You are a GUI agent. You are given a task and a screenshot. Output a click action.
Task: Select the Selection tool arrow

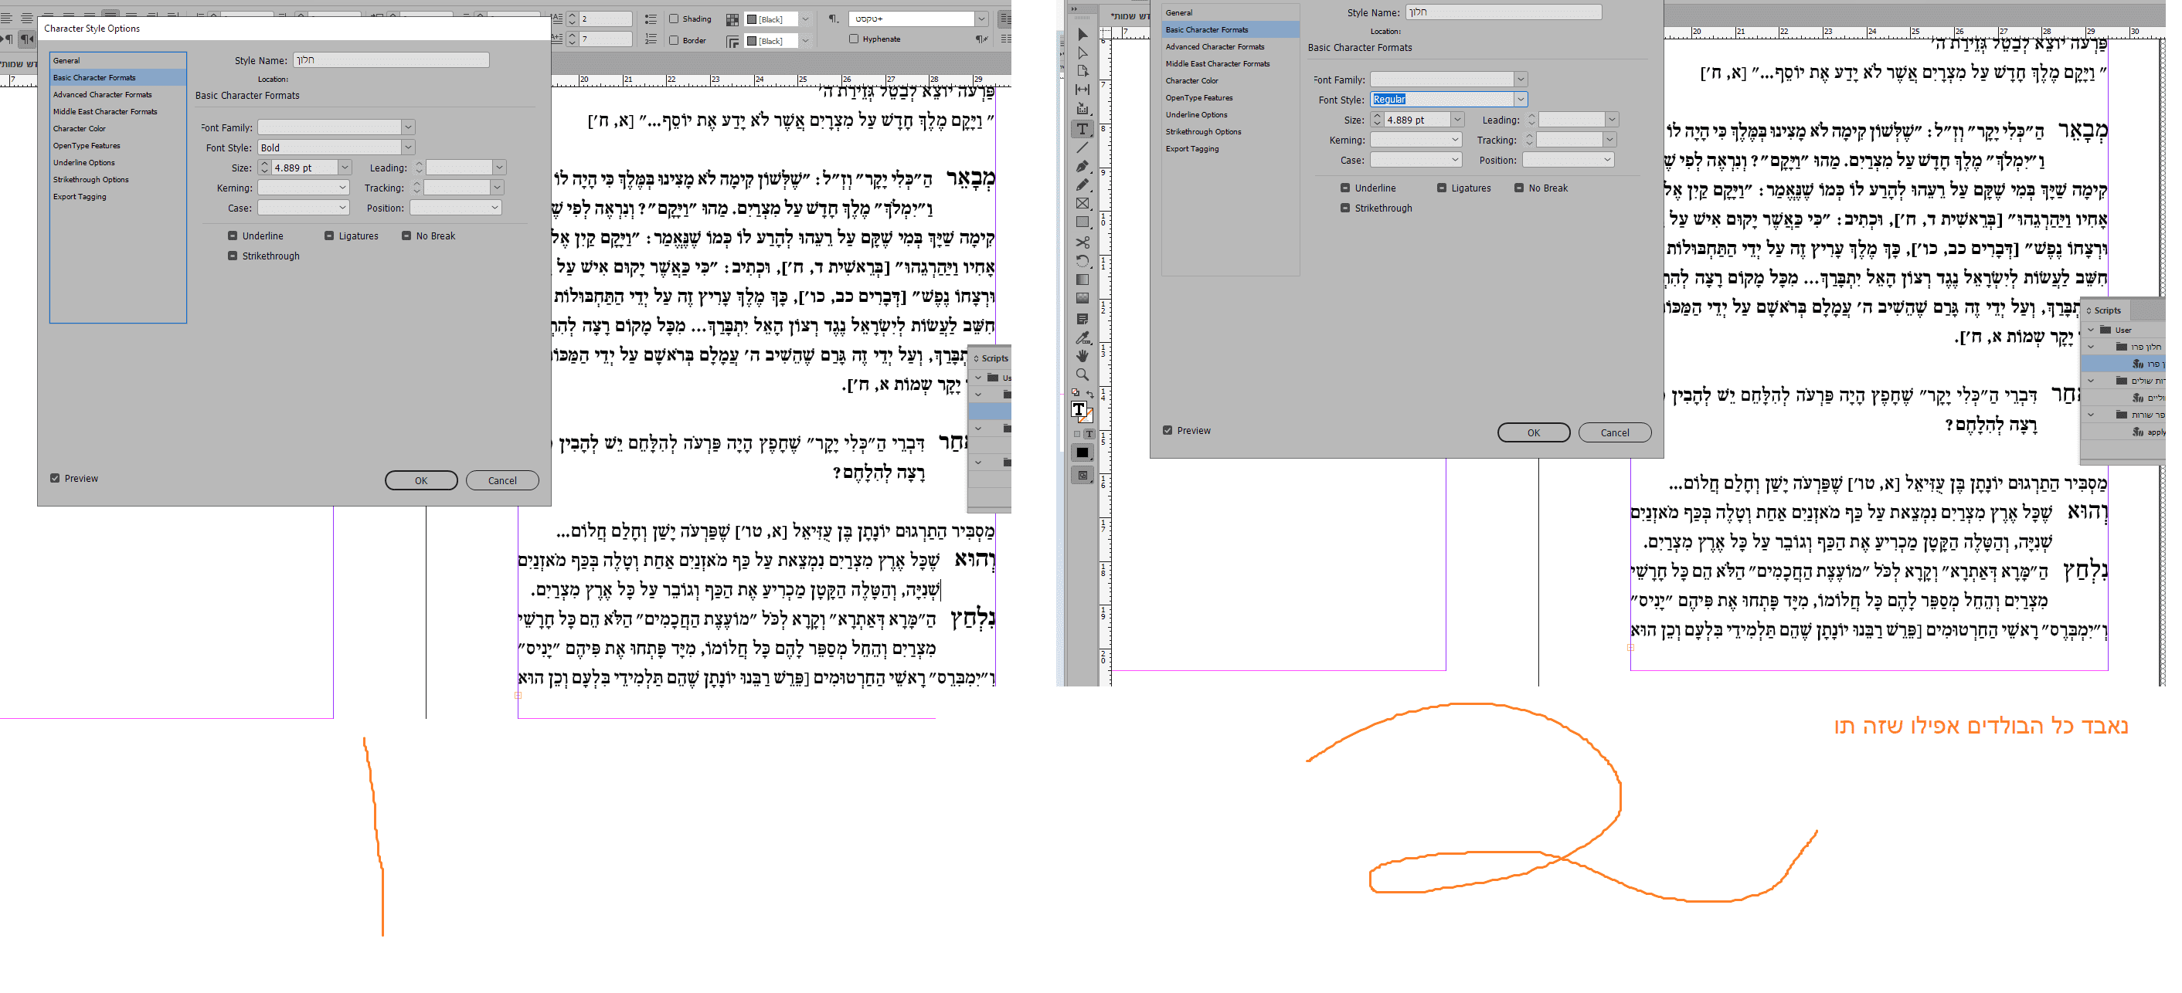tap(1083, 35)
